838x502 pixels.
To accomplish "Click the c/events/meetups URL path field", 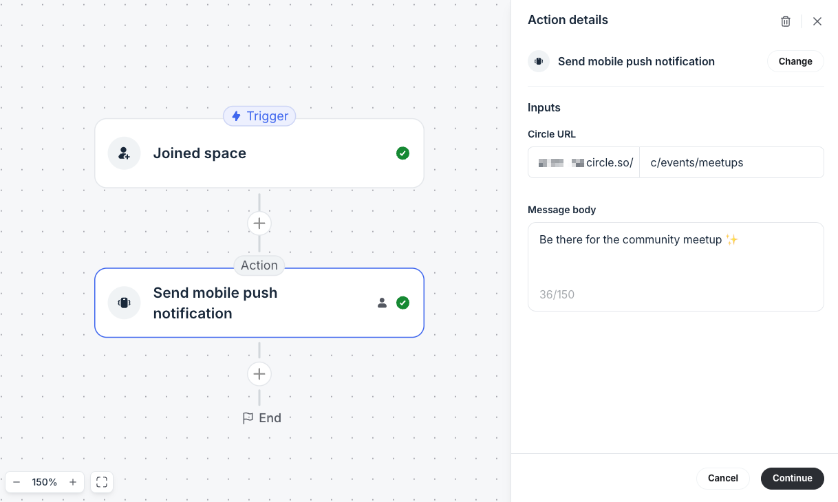I will point(731,162).
